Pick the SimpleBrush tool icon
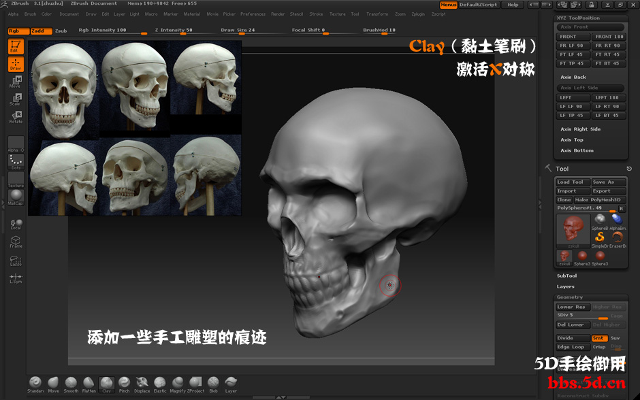 600,239
